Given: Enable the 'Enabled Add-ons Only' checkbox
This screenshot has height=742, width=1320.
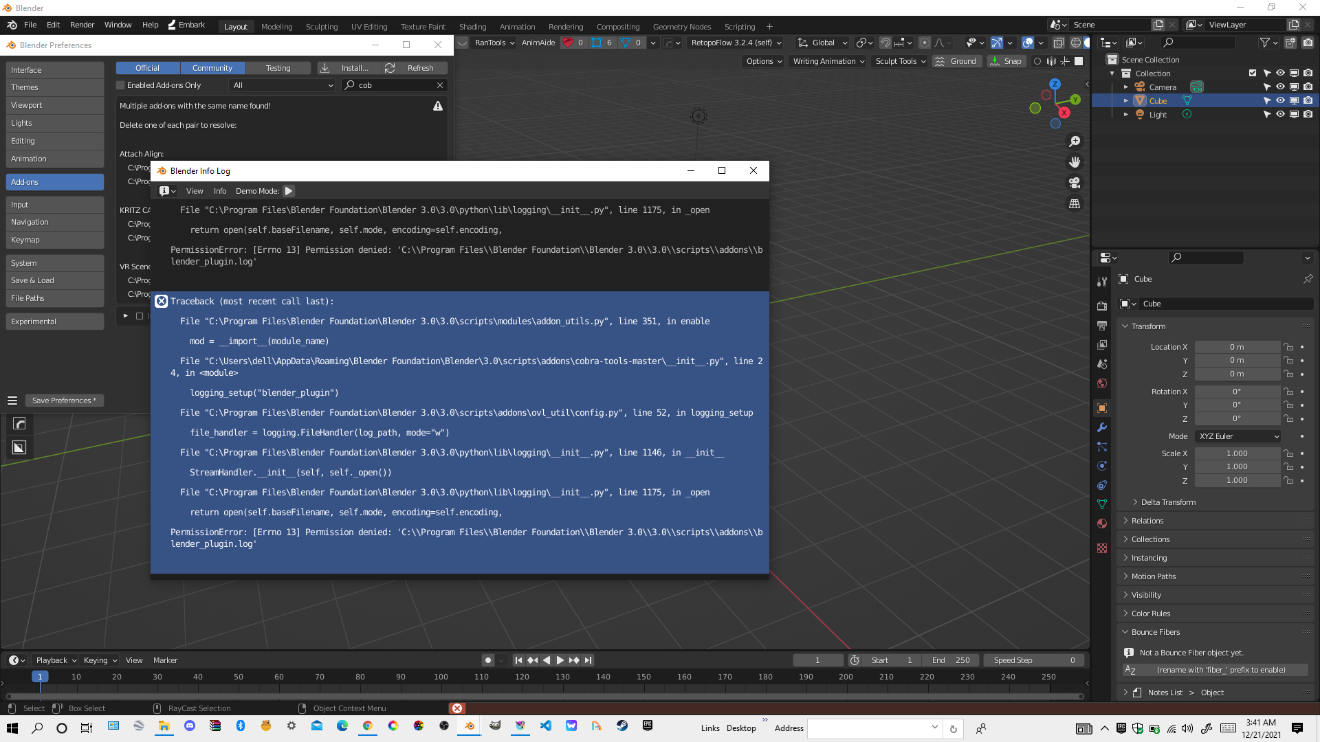Looking at the screenshot, I should [x=122, y=85].
